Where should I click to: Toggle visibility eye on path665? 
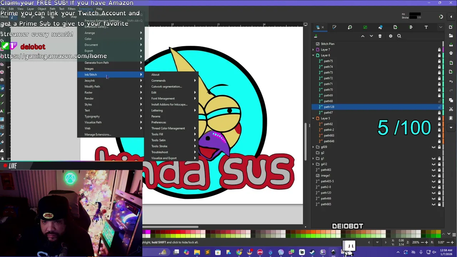coord(434,204)
